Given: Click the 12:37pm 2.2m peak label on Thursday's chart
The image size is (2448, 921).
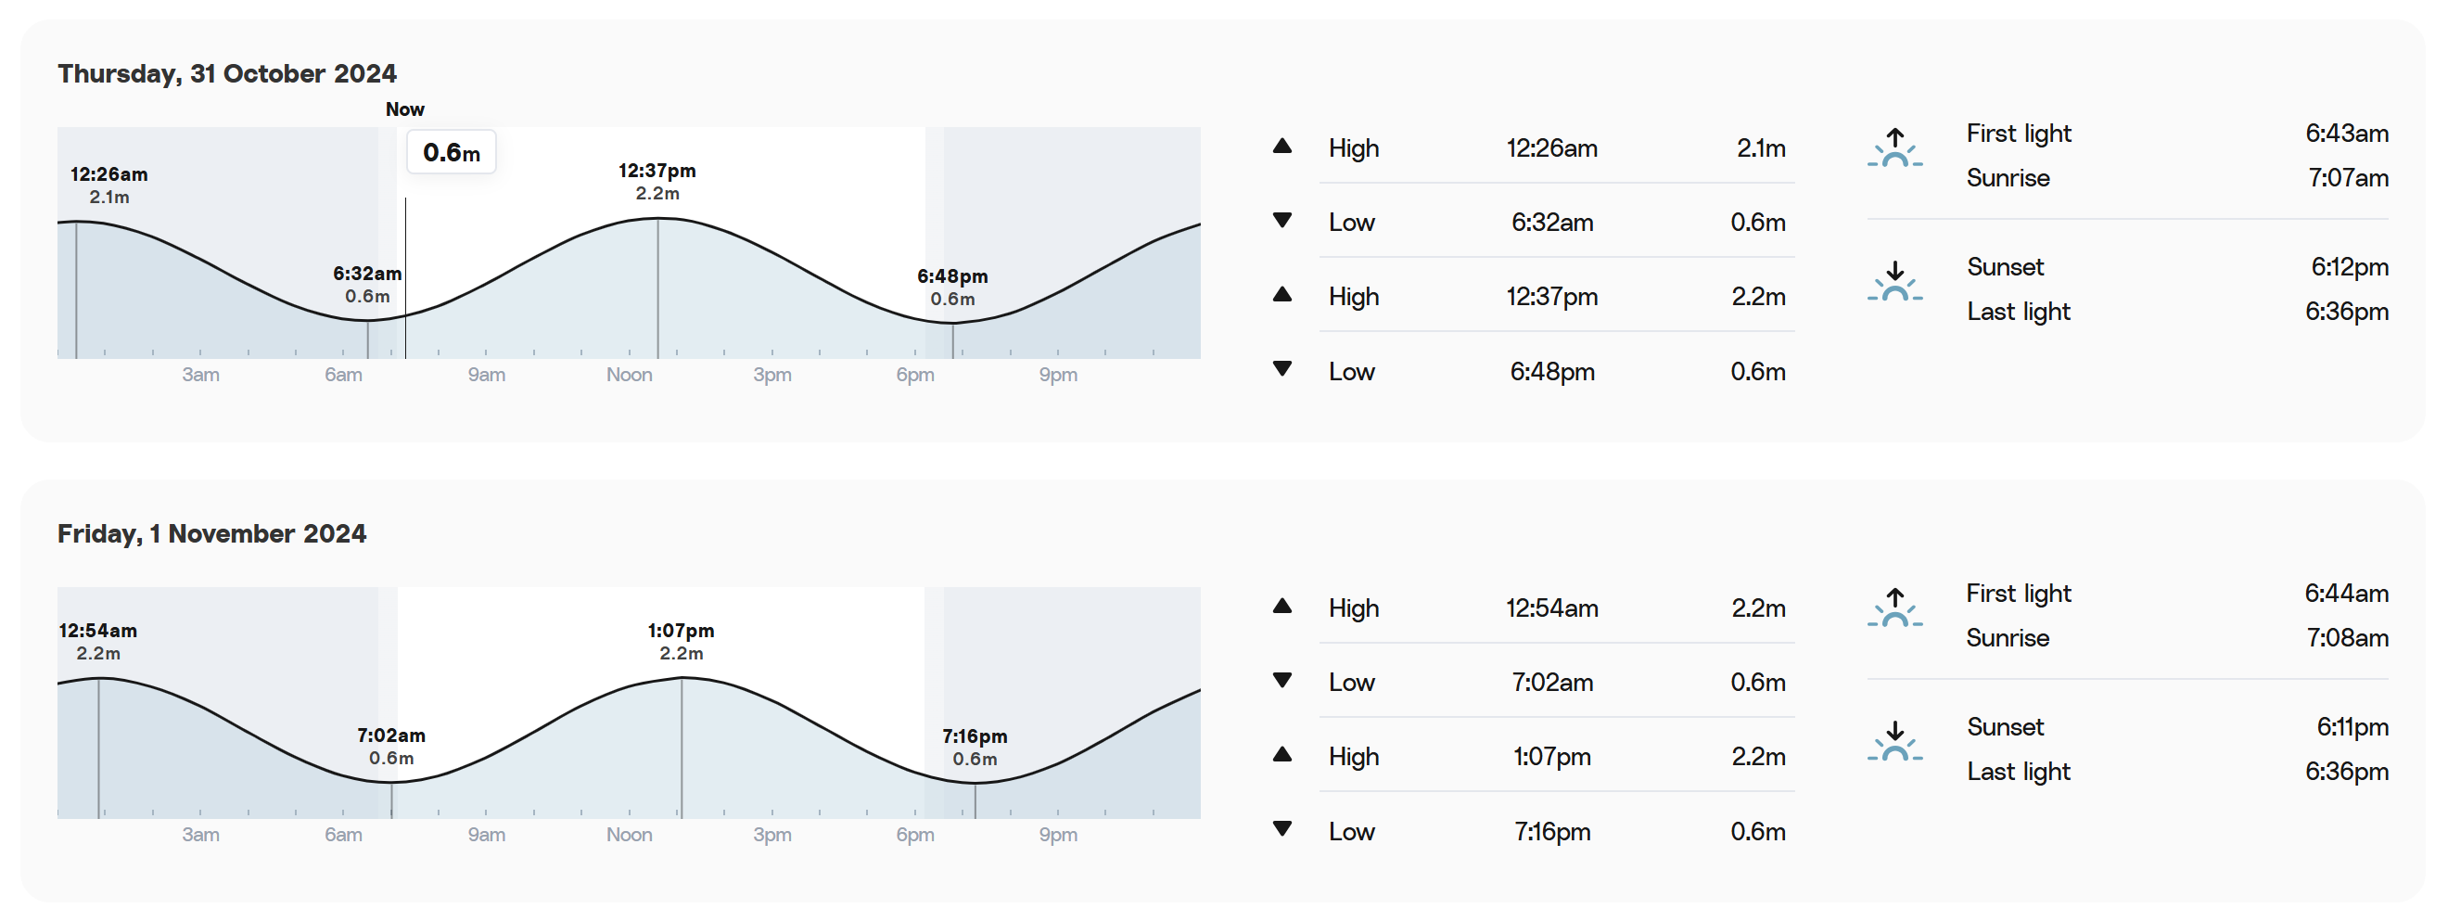Looking at the screenshot, I should click(657, 182).
